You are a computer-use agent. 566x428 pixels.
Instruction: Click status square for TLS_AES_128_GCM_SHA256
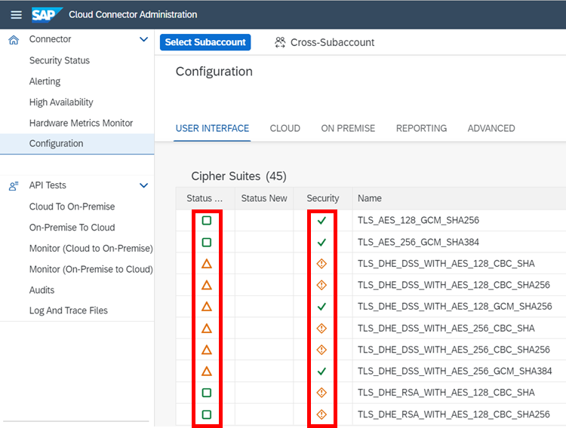click(x=207, y=220)
